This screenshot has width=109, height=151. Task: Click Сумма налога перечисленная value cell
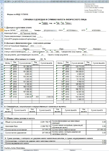pyautogui.click(x=96, y=129)
